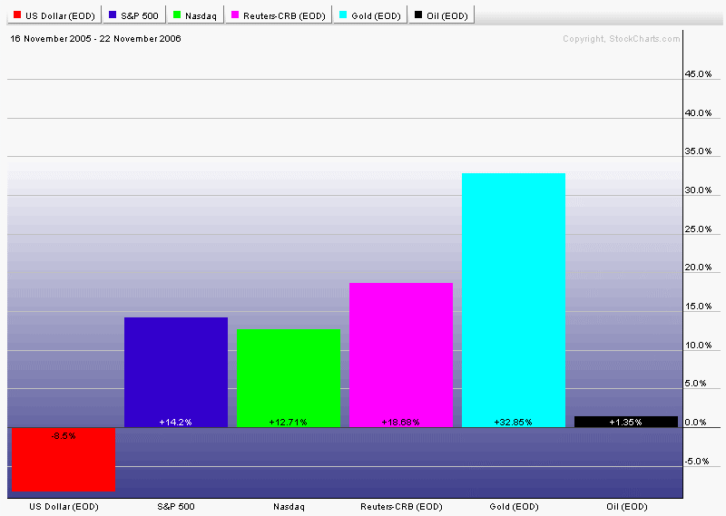This screenshot has height=516, width=726.
Task: Click the blue S&P 500 bar
Action: pyautogui.click(x=176, y=372)
